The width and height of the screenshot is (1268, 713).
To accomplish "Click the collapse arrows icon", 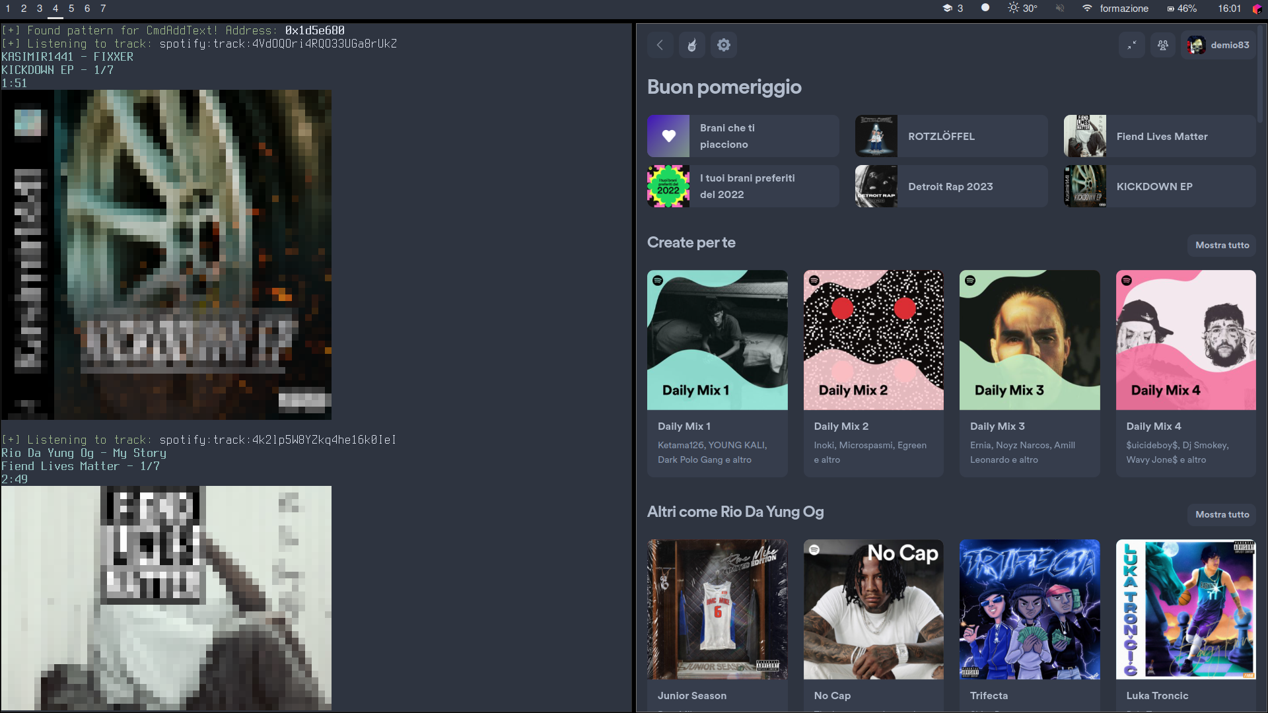I will [1131, 45].
